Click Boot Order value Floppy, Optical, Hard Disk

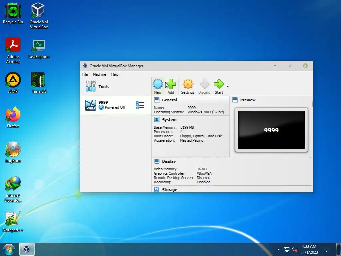tap(201, 136)
